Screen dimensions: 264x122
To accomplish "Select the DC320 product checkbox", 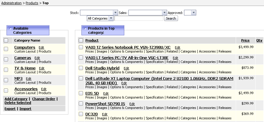I will pyautogui.click(x=81, y=114).
